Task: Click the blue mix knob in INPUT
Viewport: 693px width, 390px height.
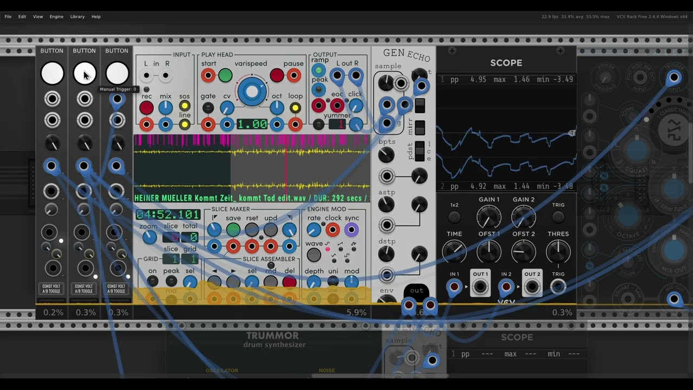Action: [x=166, y=108]
